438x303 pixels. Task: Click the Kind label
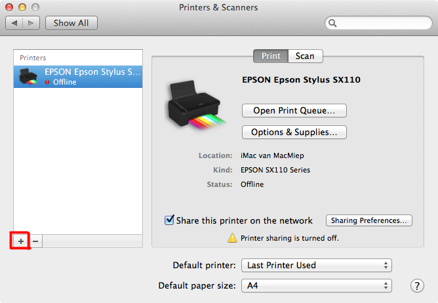[223, 170]
